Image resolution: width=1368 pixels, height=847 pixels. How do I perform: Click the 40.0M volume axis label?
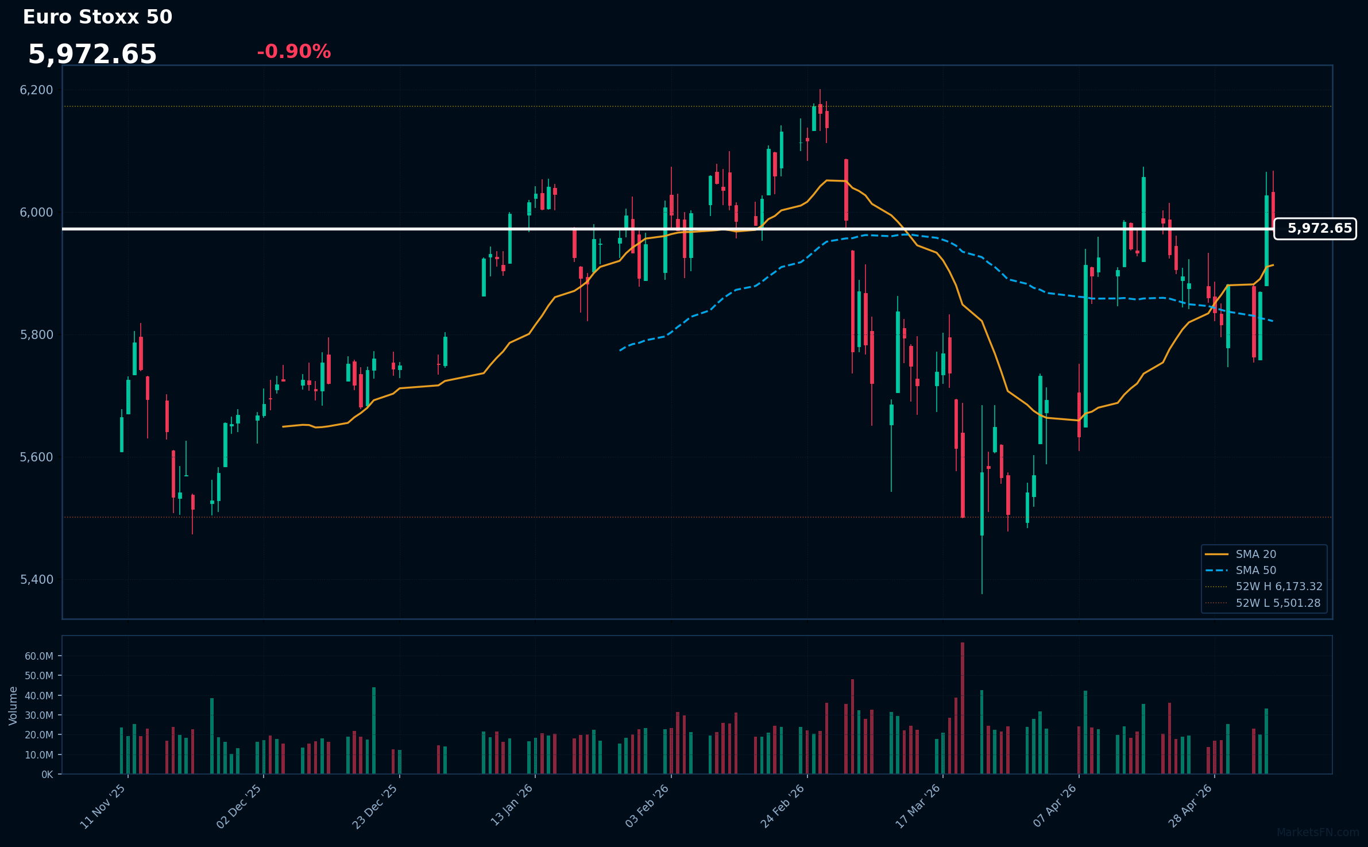pos(39,696)
